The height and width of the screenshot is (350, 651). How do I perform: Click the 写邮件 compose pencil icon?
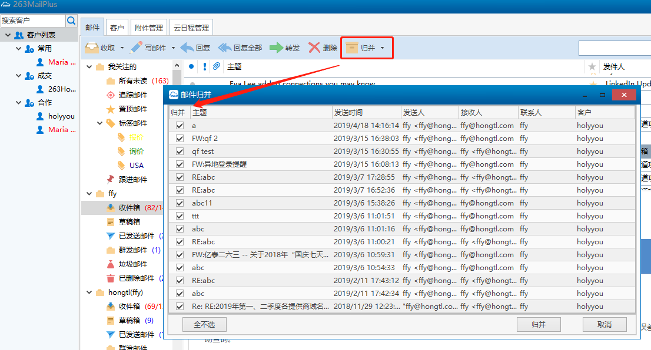tap(137, 48)
